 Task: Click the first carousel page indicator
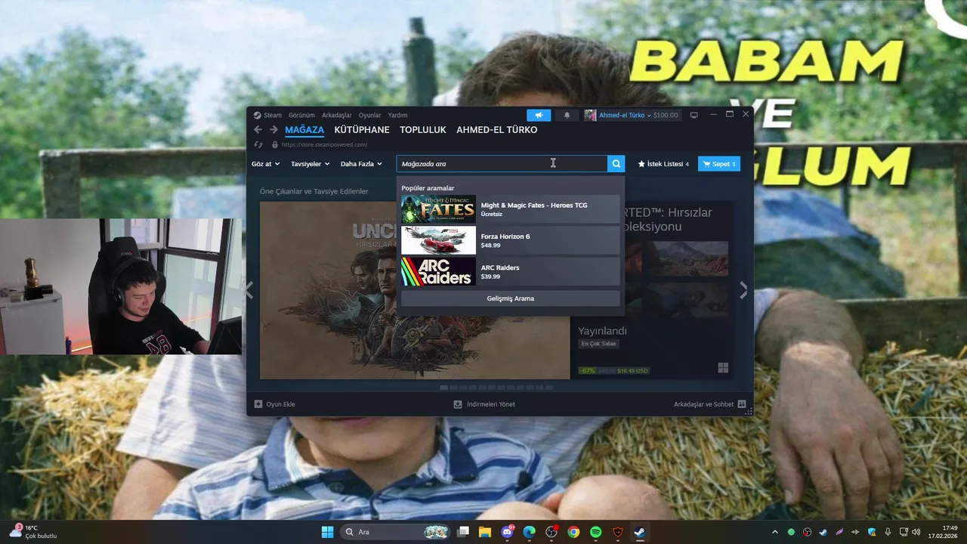(x=444, y=388)
